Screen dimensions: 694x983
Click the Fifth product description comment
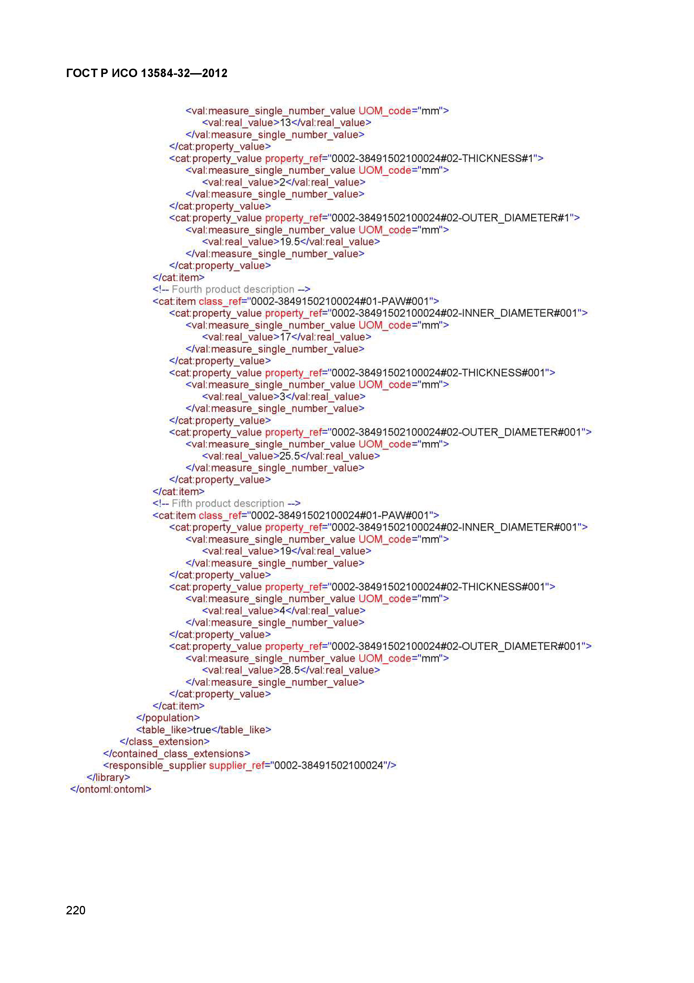coord(227,504)
